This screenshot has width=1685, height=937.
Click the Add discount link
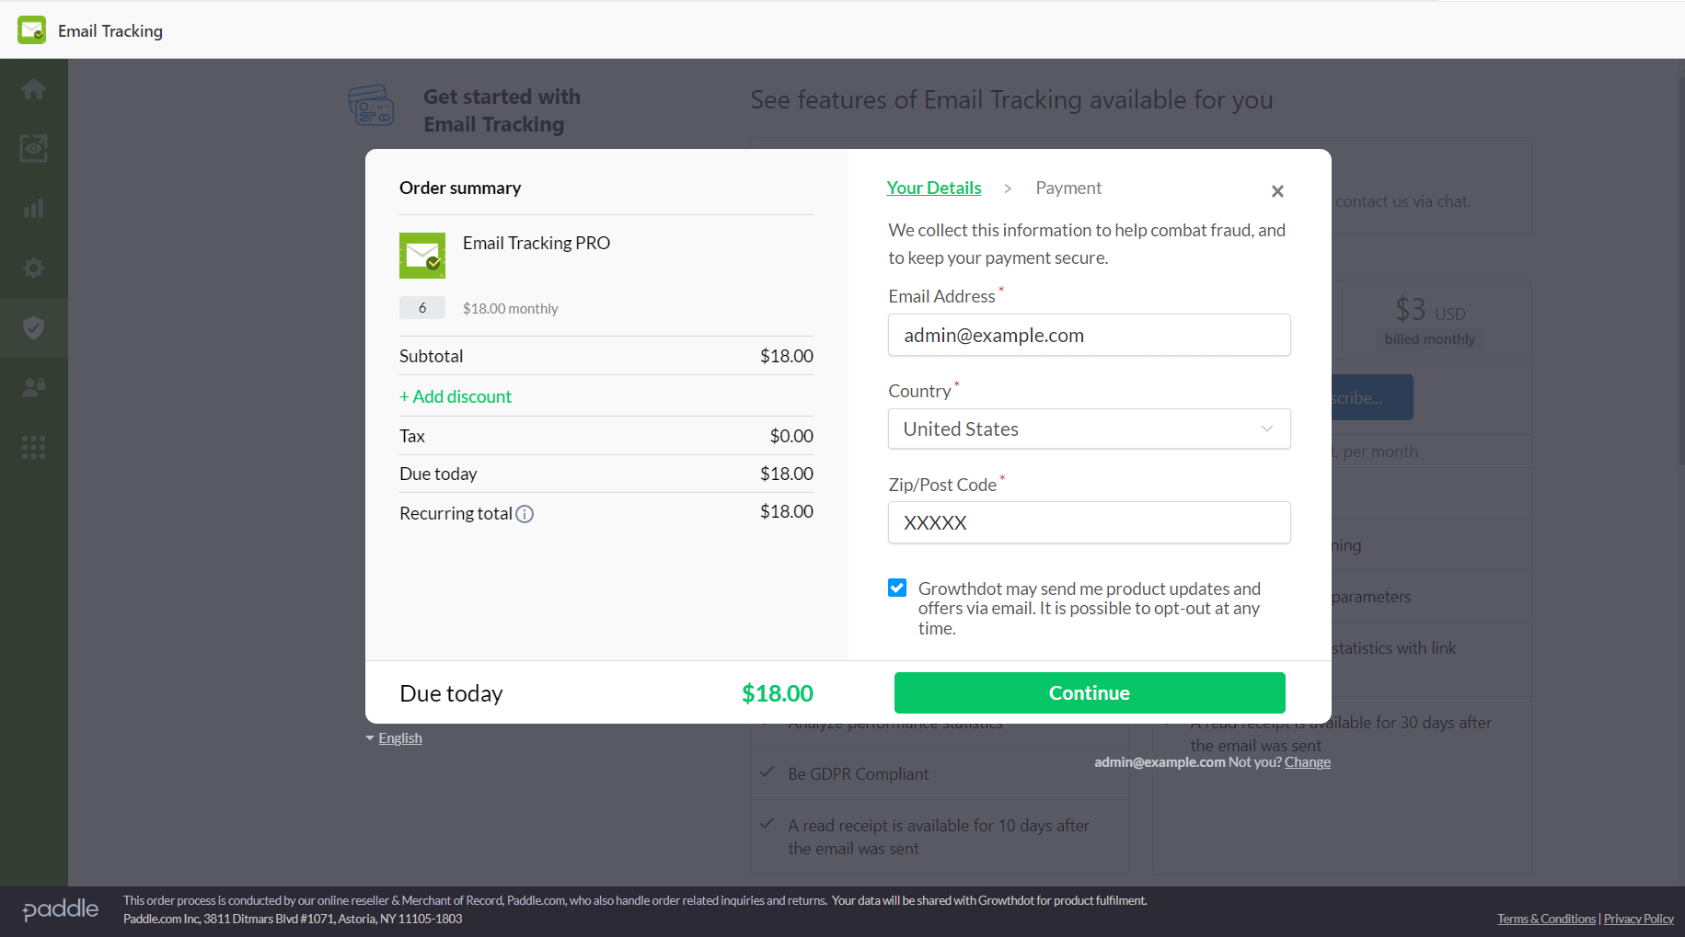[456, 396]
